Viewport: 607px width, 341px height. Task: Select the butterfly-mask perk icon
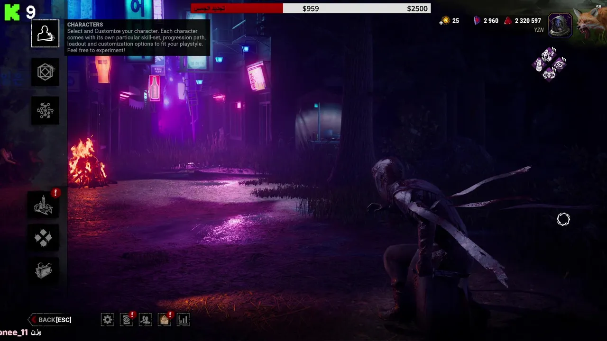click(x=549, y=74)
